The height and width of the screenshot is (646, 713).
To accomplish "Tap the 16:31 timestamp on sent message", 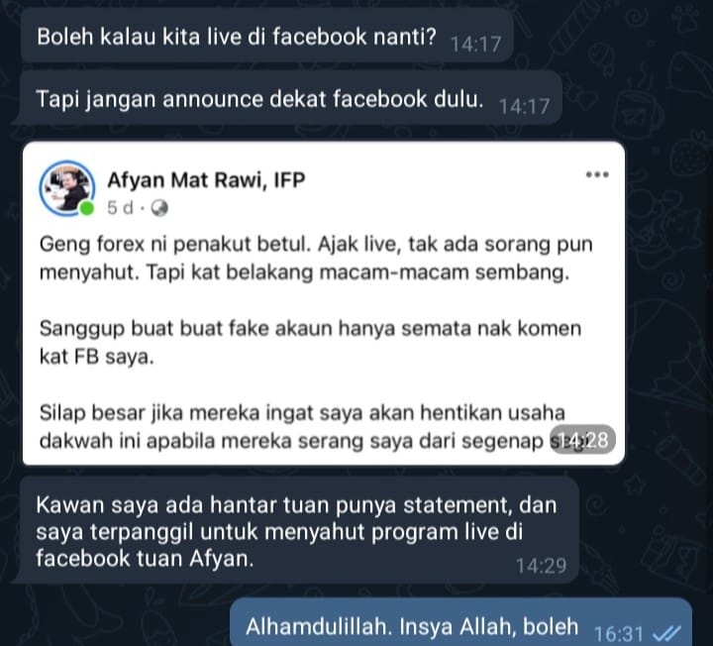I will [618, 634].
